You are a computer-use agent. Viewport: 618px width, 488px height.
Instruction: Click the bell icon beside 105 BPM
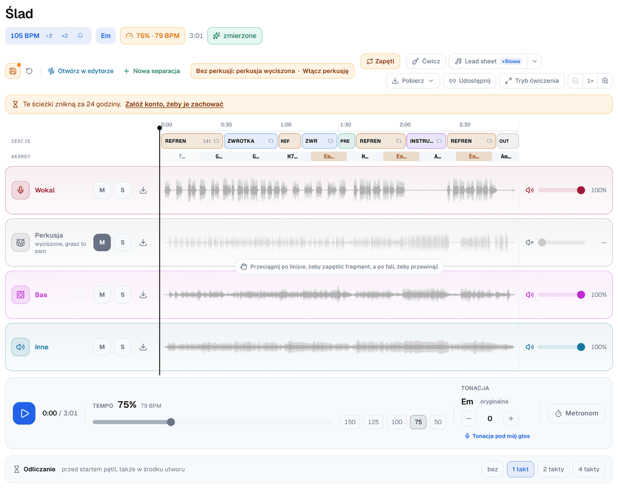click(80, 36)
